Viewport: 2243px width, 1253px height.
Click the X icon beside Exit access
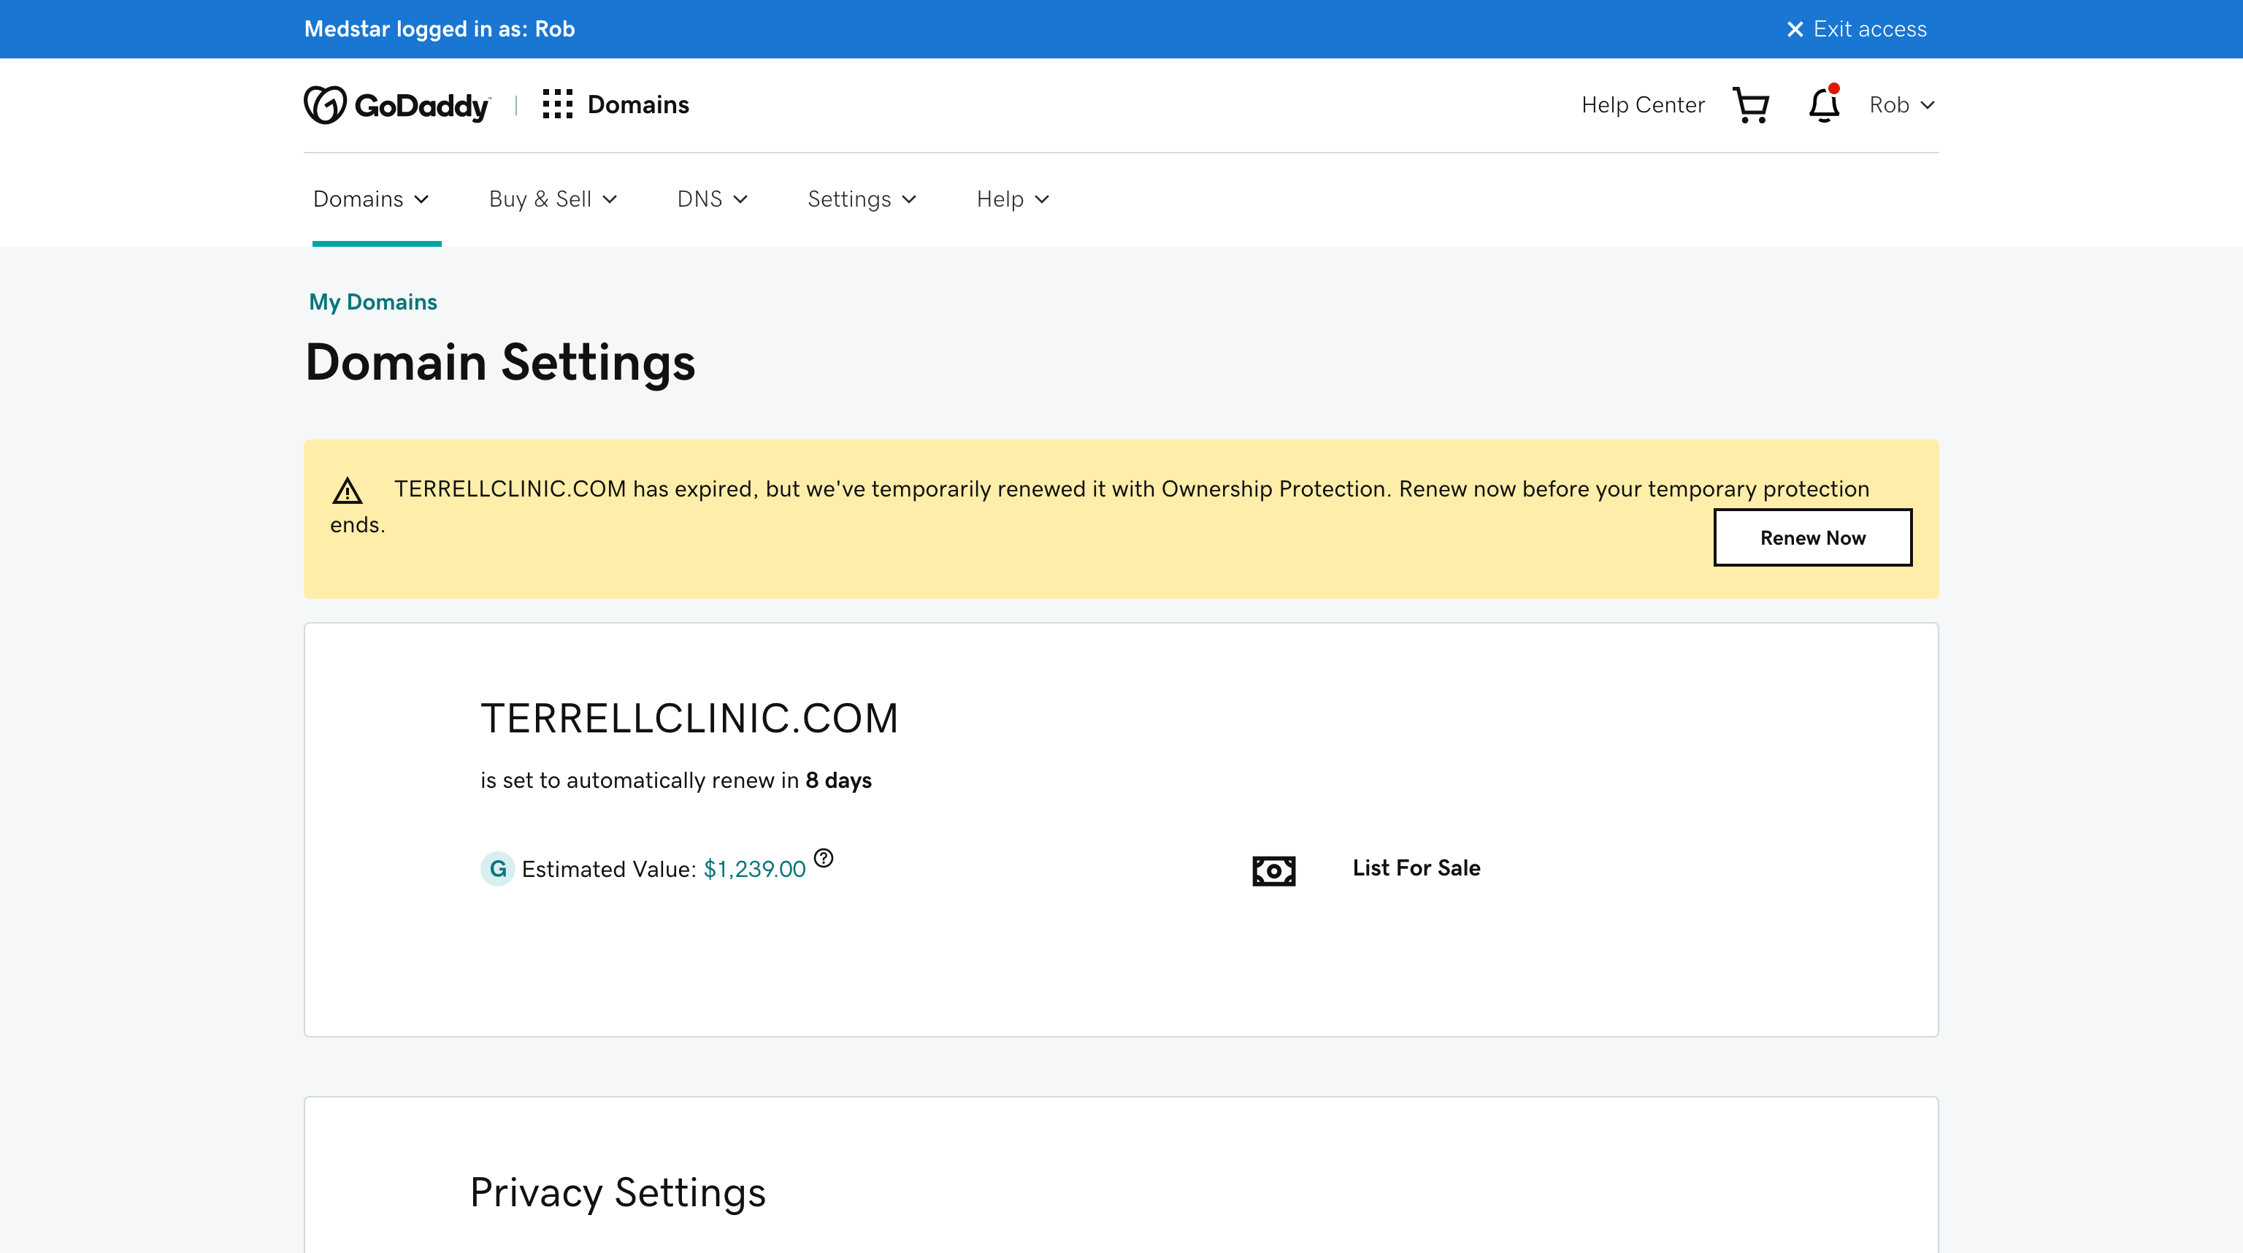click(x=1795, y=30)
